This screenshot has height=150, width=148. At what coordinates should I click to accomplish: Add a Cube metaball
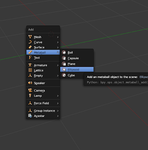pos(72,75)
